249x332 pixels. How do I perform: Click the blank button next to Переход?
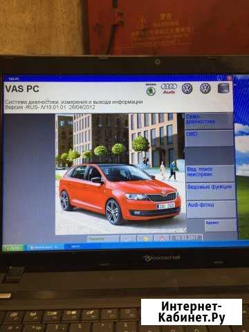[x=128, y=239]
